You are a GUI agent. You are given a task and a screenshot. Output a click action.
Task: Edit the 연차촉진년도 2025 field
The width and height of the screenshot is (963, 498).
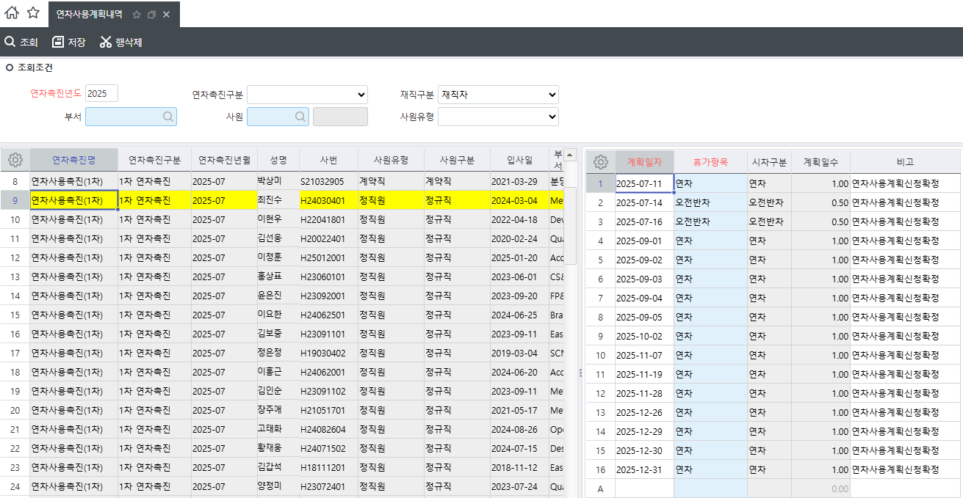(x=102, y=94)
